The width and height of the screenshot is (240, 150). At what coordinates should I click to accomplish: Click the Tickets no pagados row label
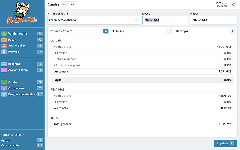[67, 65]
